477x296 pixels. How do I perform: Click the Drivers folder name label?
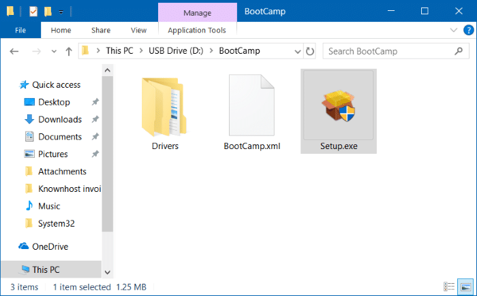(x=165, y=146)
